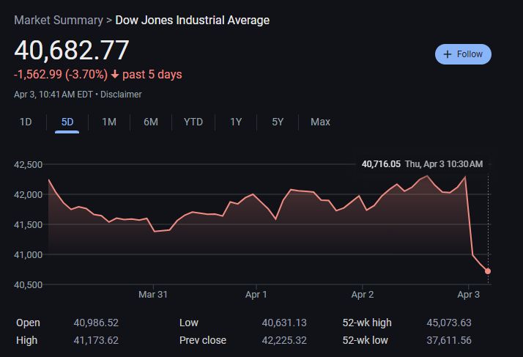523x357 pixels.
Task: Click the 'past 5 days' label
Action: coord(152,74)
